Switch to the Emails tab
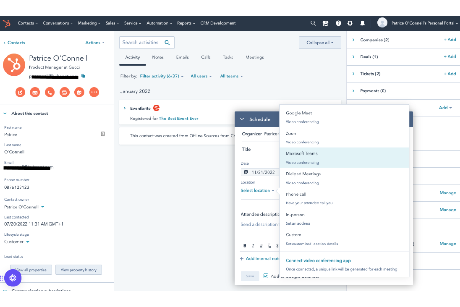This screenshot has height=307, width=460. 182,57
